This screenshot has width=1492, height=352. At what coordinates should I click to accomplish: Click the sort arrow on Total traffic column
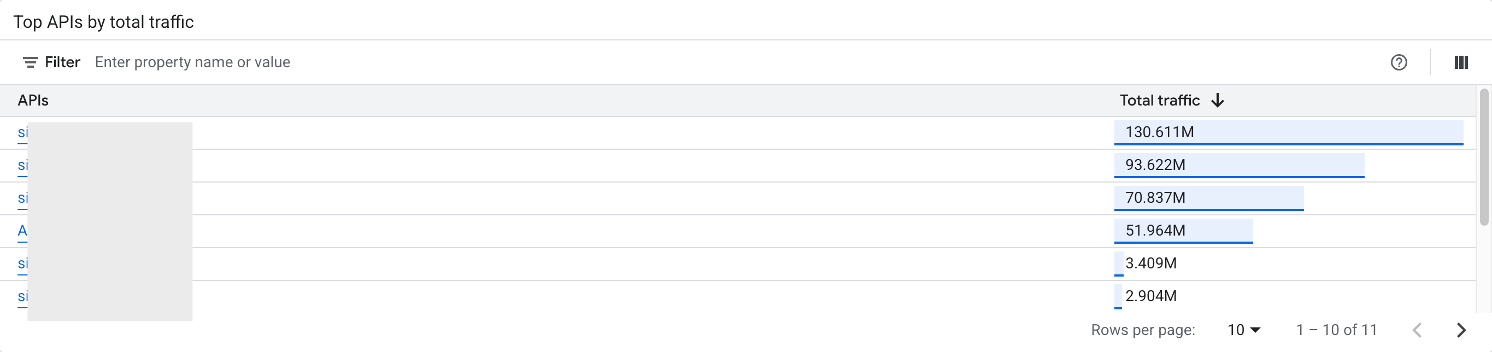pos(1219,100)
